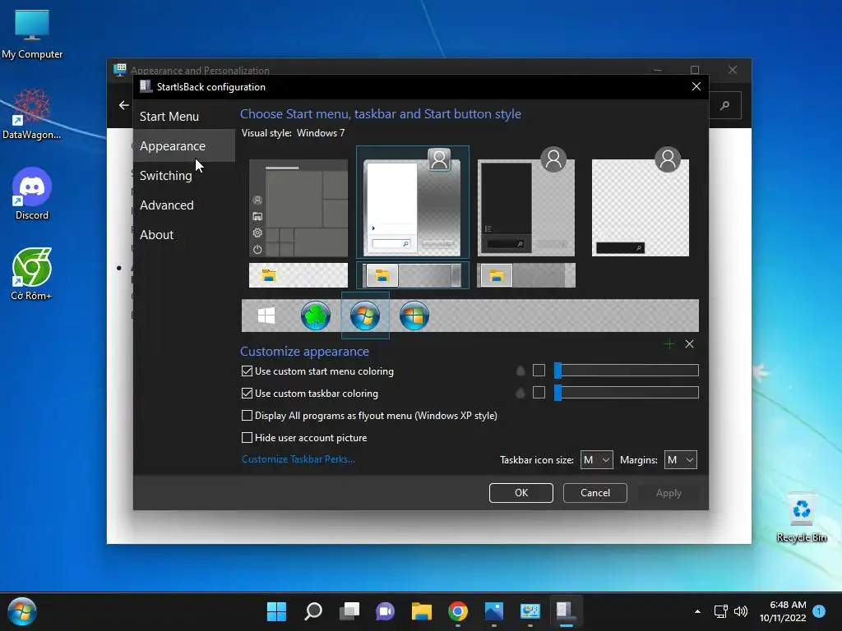842x631 pixels.
Task: Open My Computer desktop icon
Action: [32, 35]
